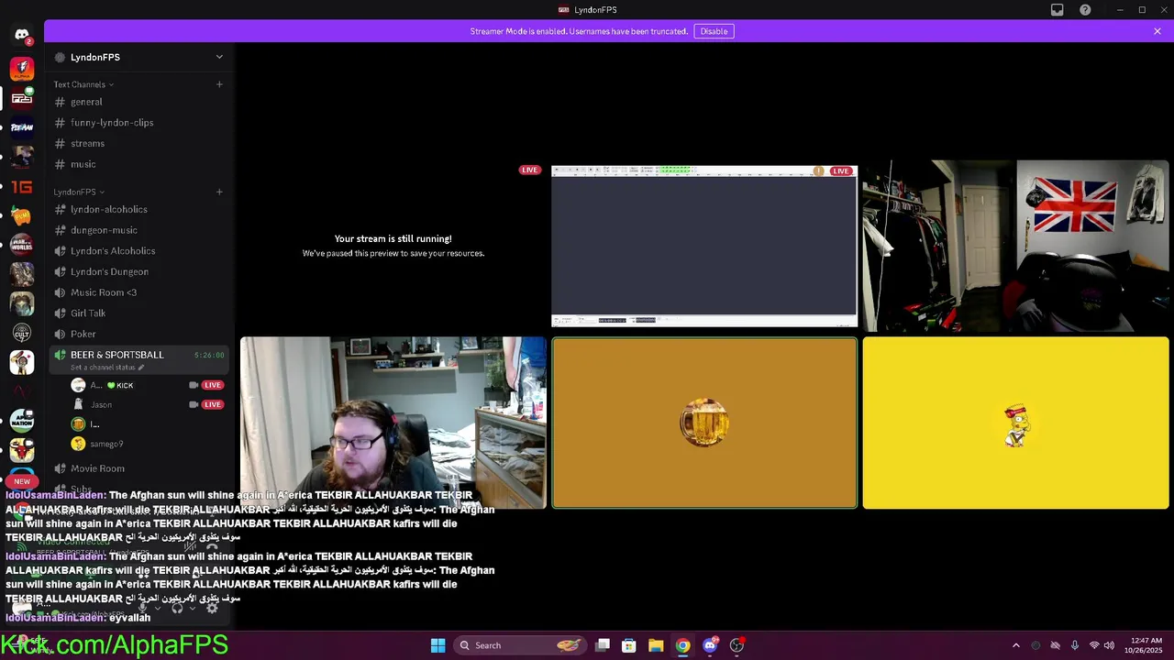Add channel to Text Channels
Viewport: 1174px width, 660px height.
coord(219,84)
